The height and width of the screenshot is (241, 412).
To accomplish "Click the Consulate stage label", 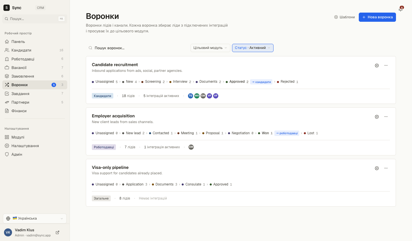I will tap(193, 184).
